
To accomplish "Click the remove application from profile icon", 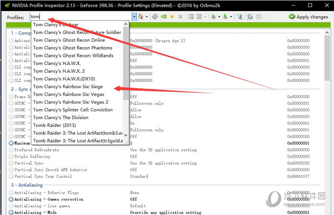I will coord(199,17).
